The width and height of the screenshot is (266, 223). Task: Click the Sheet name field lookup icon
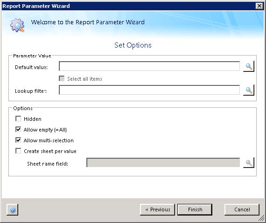(249, 163)
